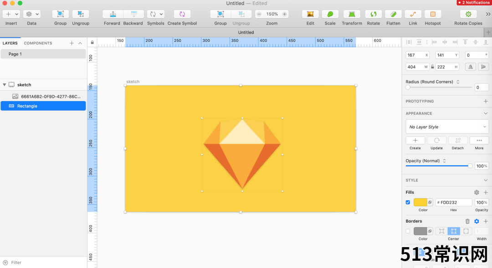Move the layer Forward with the toolbar
This screenshot has width=492, height=268.
[x=113, y=14]
